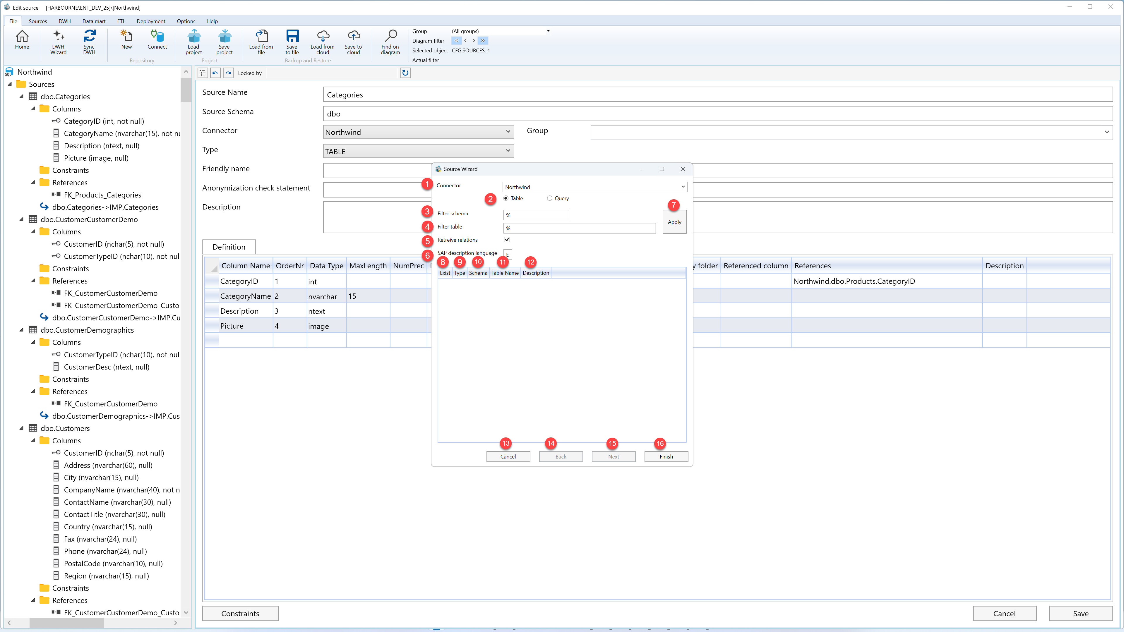Click the Filter schema input field
1124x632 pixels.
point(536,215)
